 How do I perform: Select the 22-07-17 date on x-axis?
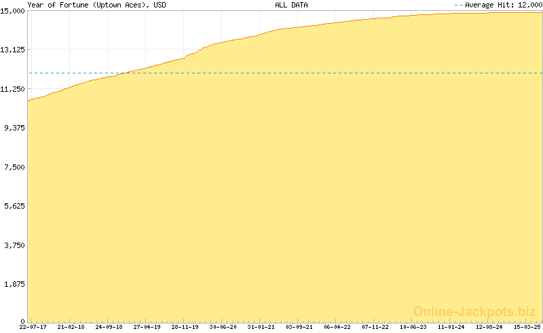pos(33,327)
